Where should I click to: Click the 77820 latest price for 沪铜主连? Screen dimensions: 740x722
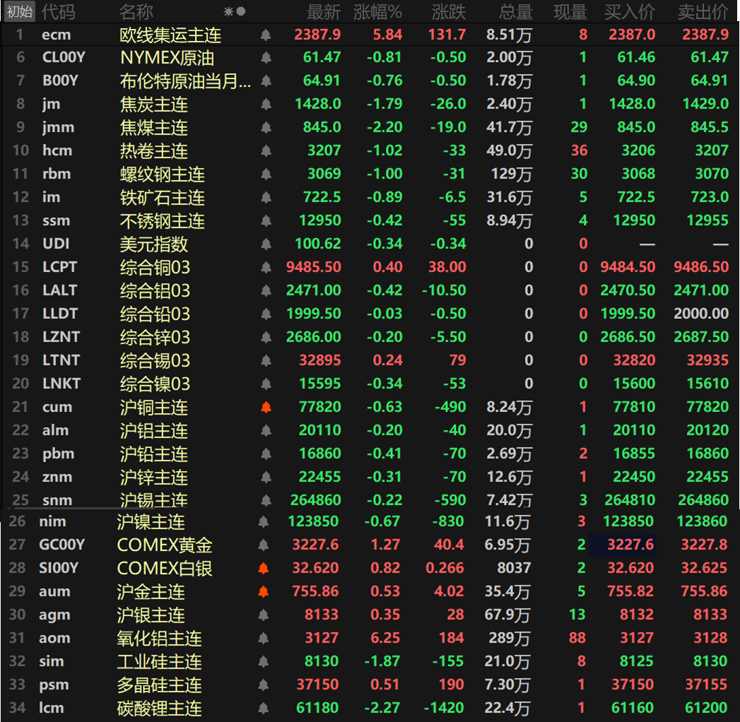[320, 407]
